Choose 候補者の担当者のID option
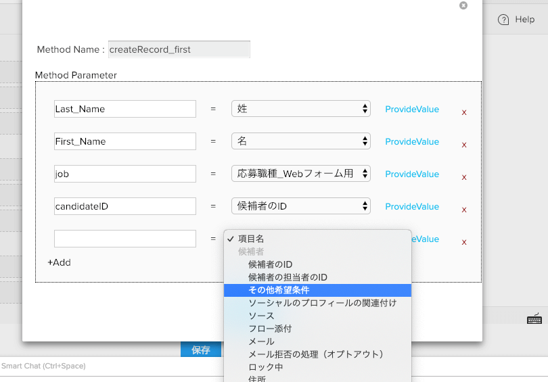 (288, 277)
